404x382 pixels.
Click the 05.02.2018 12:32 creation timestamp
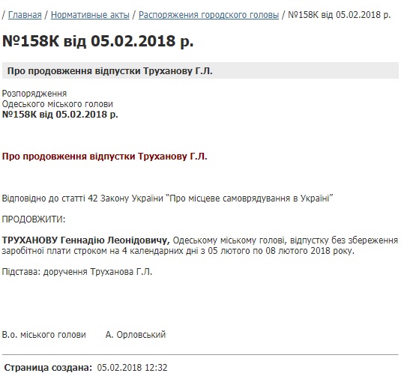[x=133, y=367]
